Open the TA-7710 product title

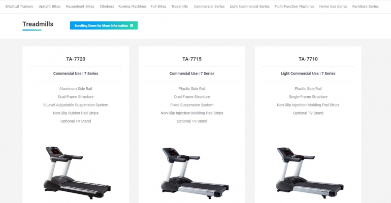(x=308, y=59)
